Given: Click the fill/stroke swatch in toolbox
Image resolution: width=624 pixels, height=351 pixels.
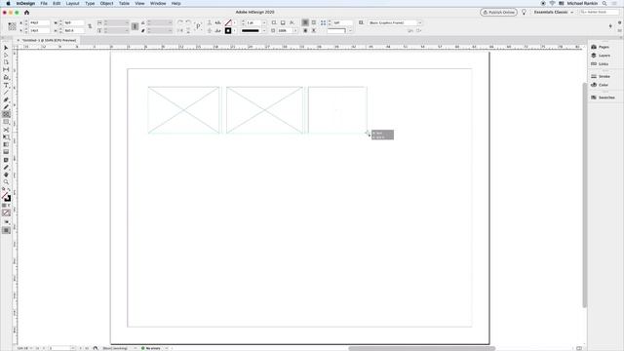Looking at the screenshot, I should pos(6,197).
